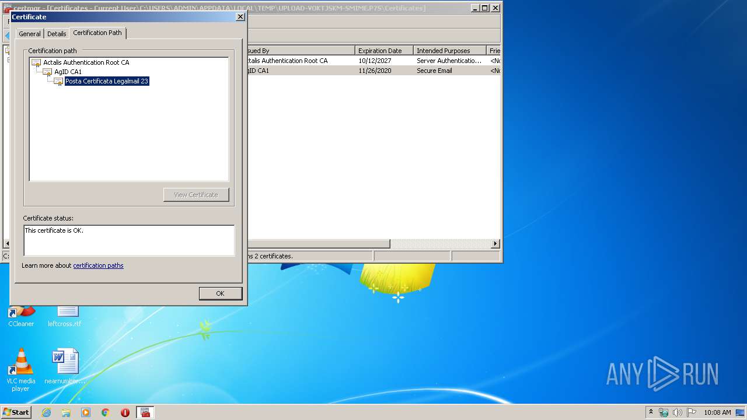Viewport: 747px width, 420px height.
Task: Open the Start menu
Action: (16, 412)
